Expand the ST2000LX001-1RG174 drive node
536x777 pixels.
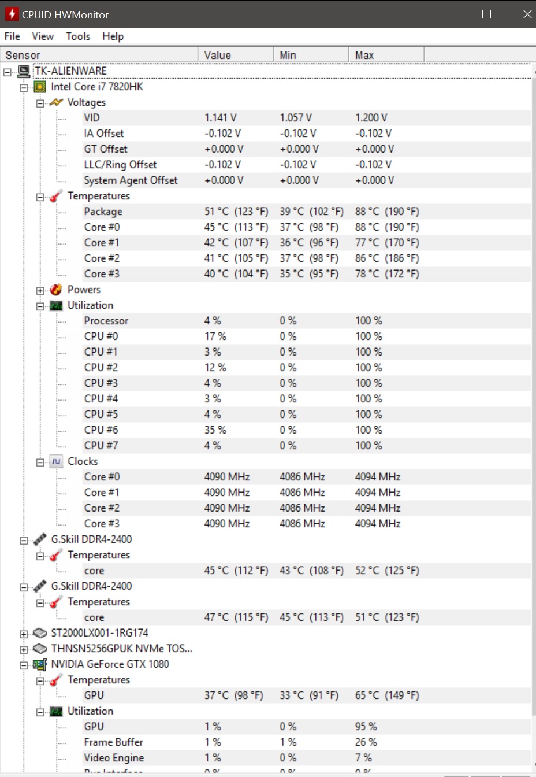pyautogui.click(x=24, y=634)
